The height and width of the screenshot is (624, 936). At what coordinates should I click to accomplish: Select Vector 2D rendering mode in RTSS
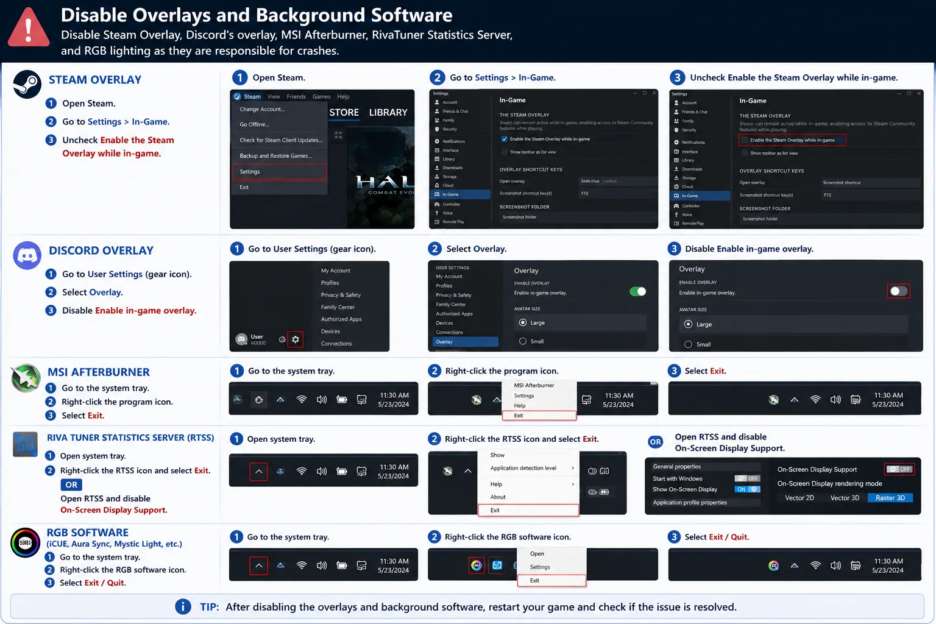tap(799, 498)
